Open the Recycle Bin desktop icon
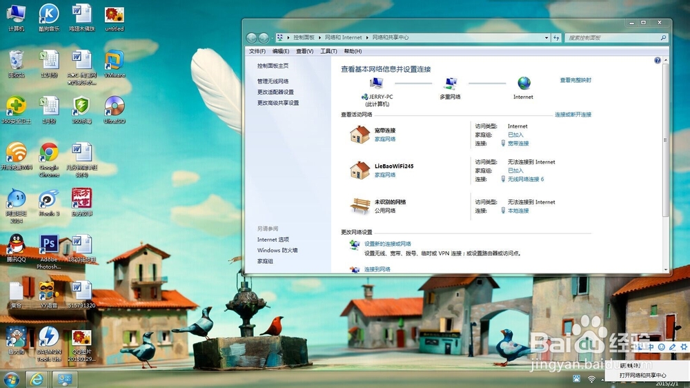This screenshot has height=388, width=690. click(17, 64)
